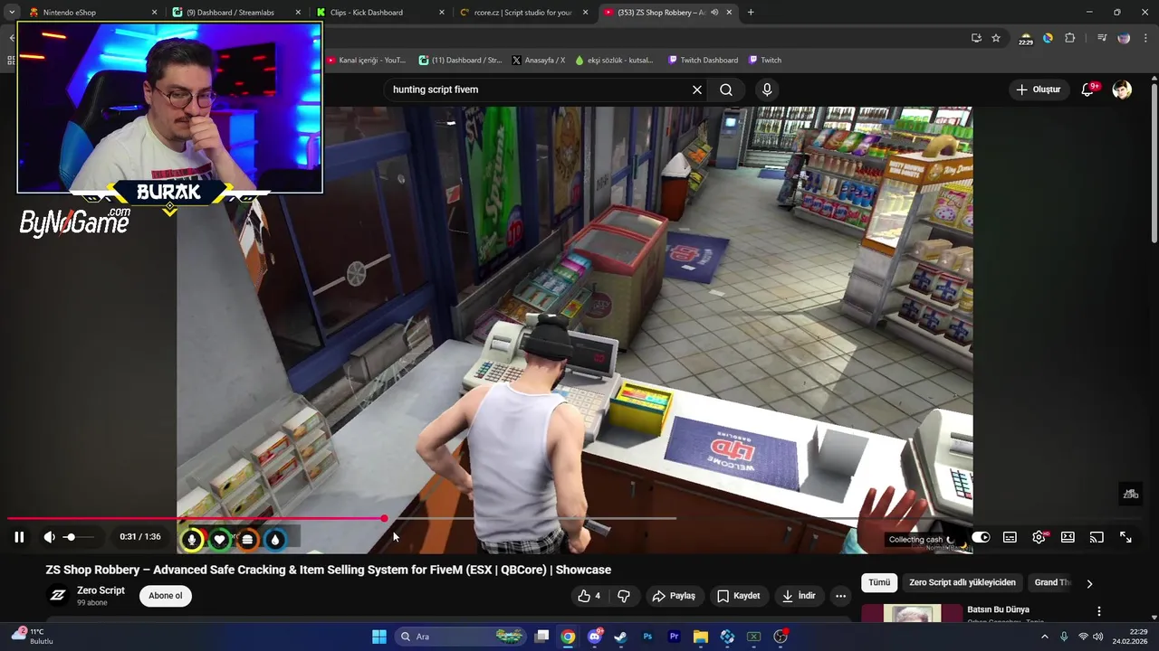This screenshot has height=651, width=1159.
Task: Click the taskbar Ara search box
Action: tap(462, 637)
